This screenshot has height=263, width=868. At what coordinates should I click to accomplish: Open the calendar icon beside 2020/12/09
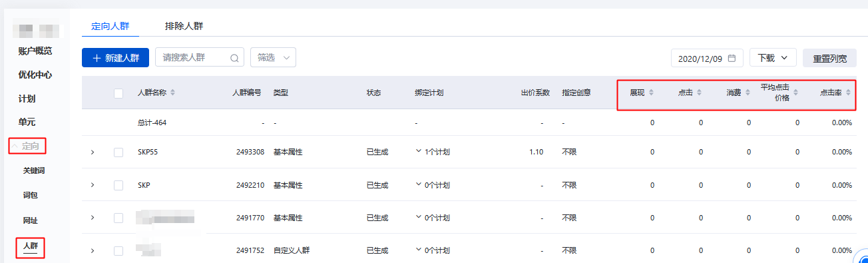[732, 58]
